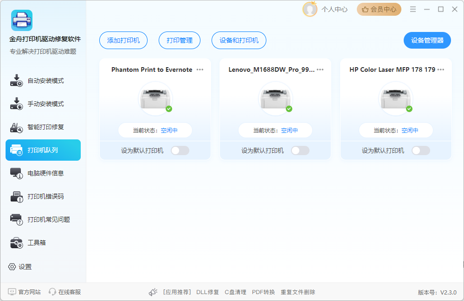
Task: Click the Phantom Print to Evernote printer image
Action: coord(155,99)
